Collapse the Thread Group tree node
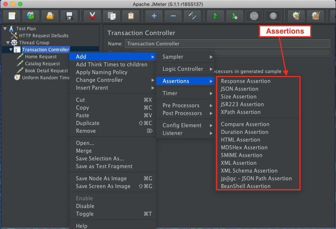This screenshot has width=336, height=229. [x=8, y=43]
